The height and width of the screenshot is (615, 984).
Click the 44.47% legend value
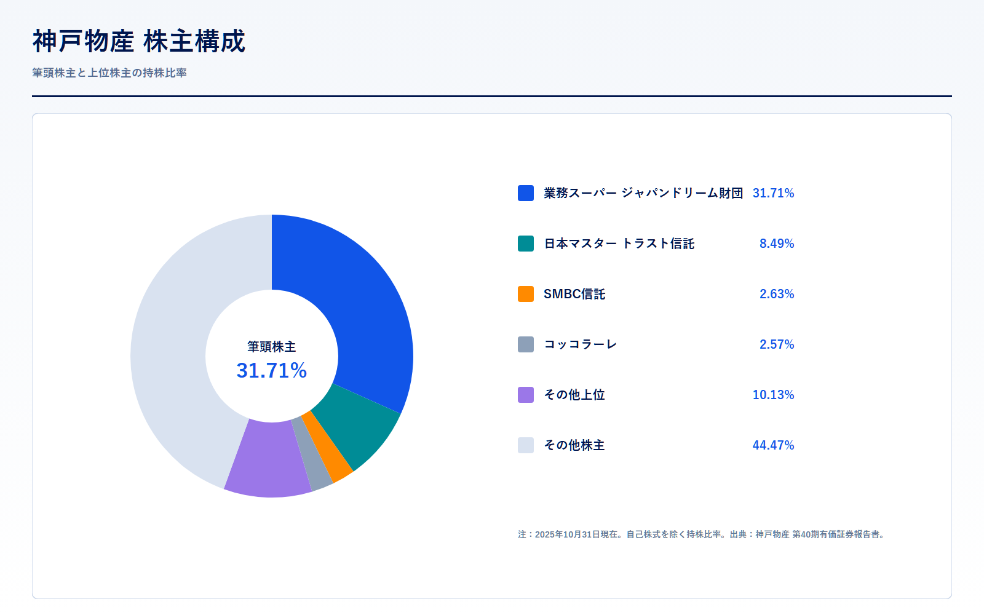[x=774, y=445]
